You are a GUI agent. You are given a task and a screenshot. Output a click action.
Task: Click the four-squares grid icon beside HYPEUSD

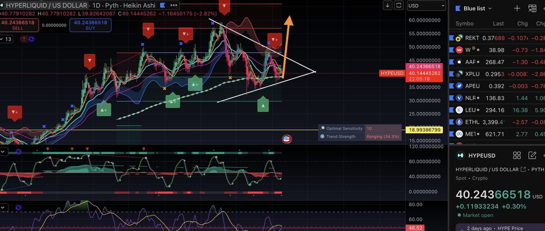click(517, 155)
